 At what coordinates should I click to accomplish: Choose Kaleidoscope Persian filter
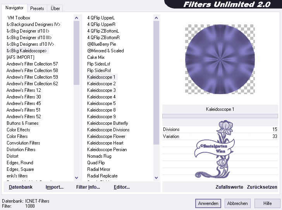[107, 150]
